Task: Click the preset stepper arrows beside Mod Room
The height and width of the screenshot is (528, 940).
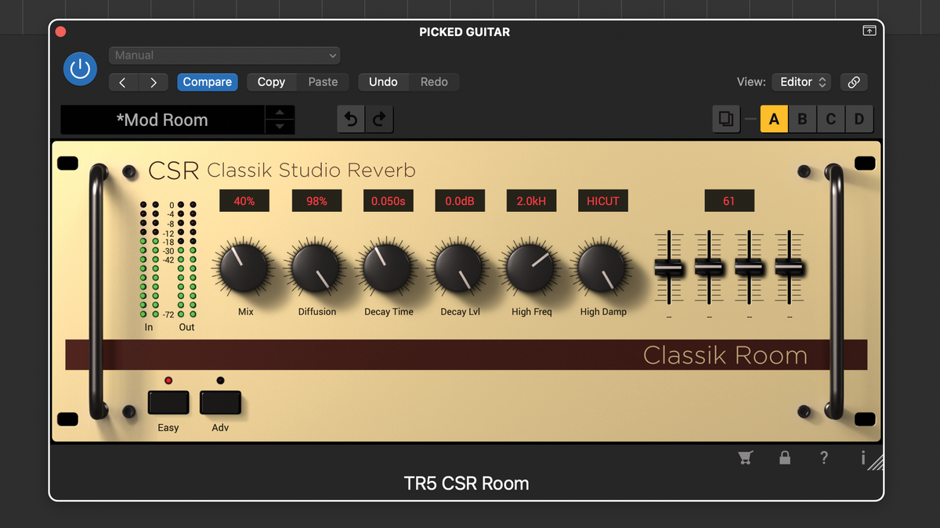Action: [x=280, y=119]
